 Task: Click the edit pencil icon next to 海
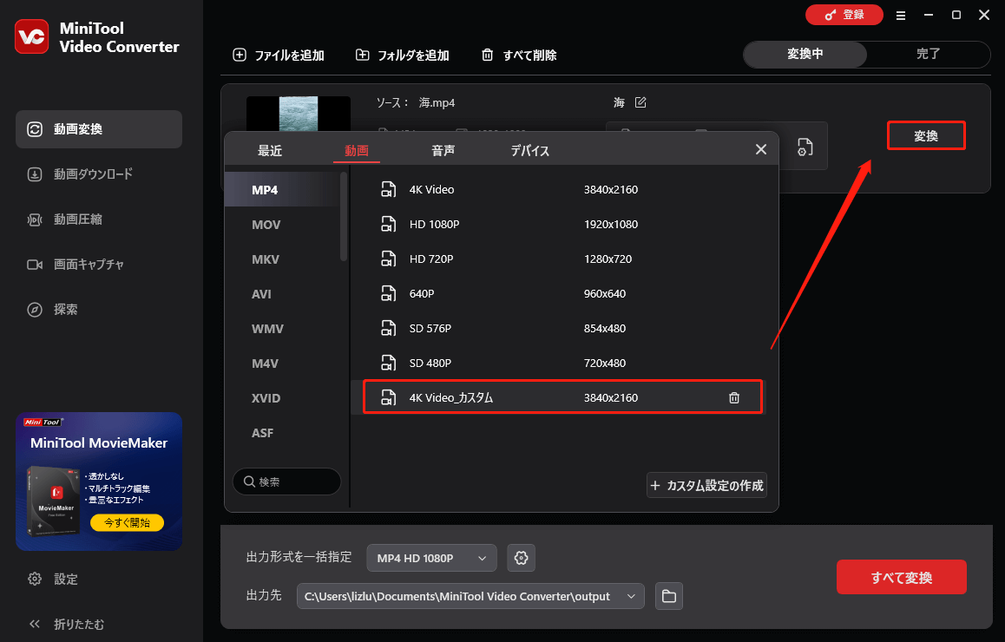[640, 102]
